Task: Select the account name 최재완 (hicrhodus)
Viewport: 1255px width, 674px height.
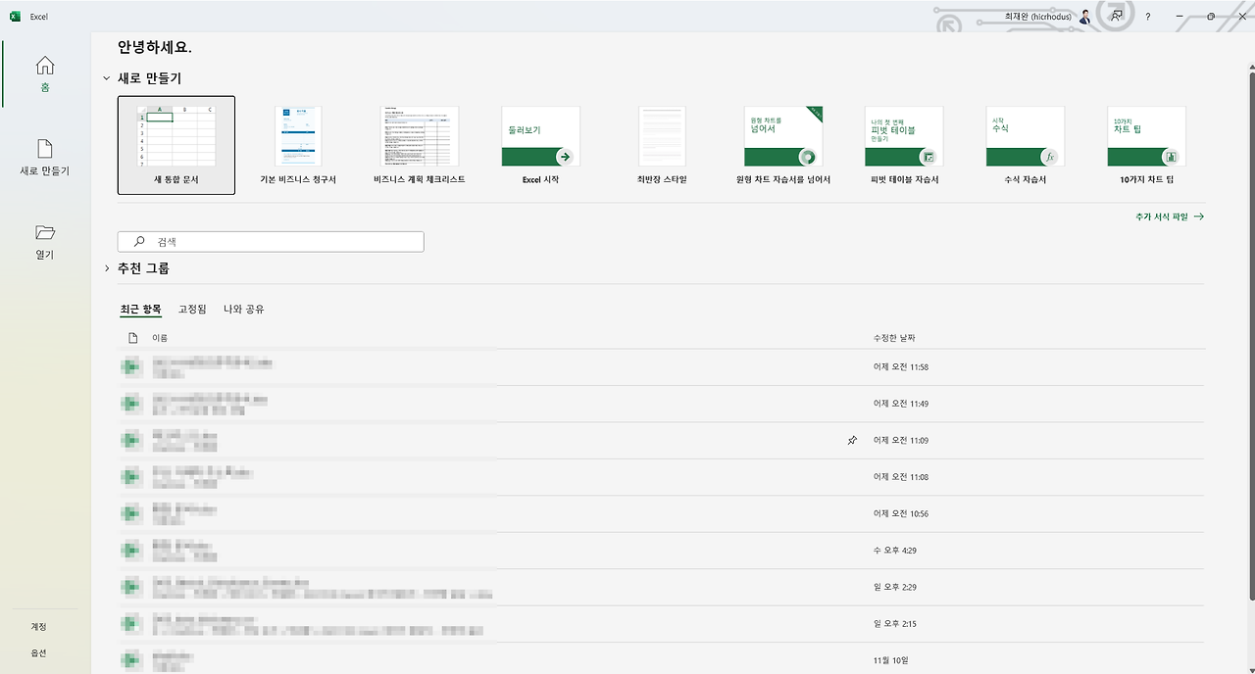Action: 1038,17
